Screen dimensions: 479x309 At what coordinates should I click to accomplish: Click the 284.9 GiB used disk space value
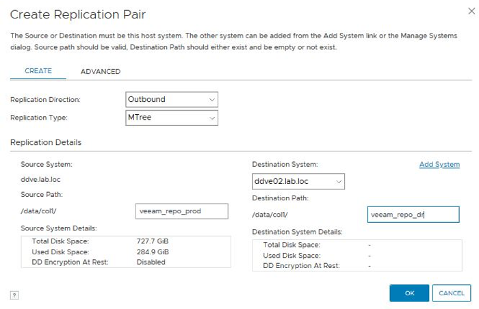click(153, 252)
